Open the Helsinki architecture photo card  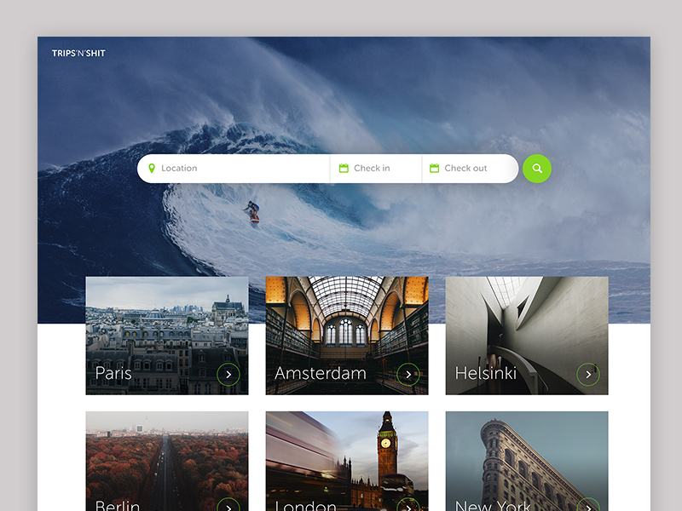(x=527, y=328)
